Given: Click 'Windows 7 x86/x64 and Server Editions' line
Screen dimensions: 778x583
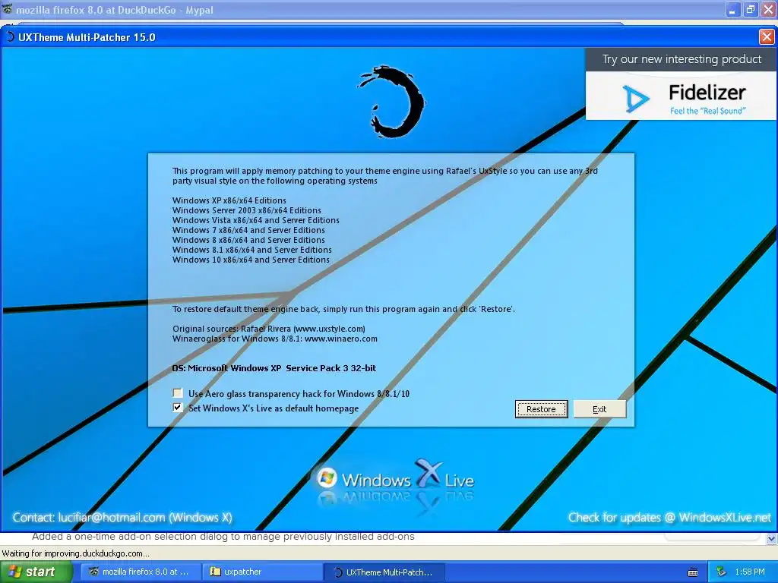Looking at the screenshot, I should tap(248, 230).
